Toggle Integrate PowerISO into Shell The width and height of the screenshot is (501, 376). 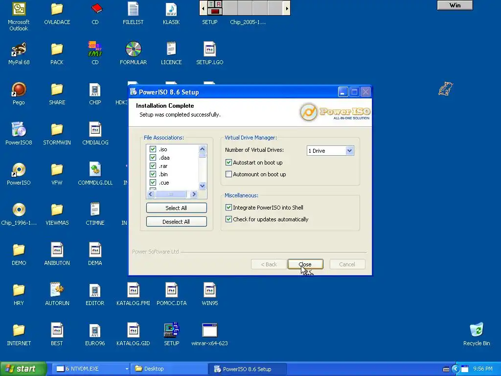click(x=228, y=208)
